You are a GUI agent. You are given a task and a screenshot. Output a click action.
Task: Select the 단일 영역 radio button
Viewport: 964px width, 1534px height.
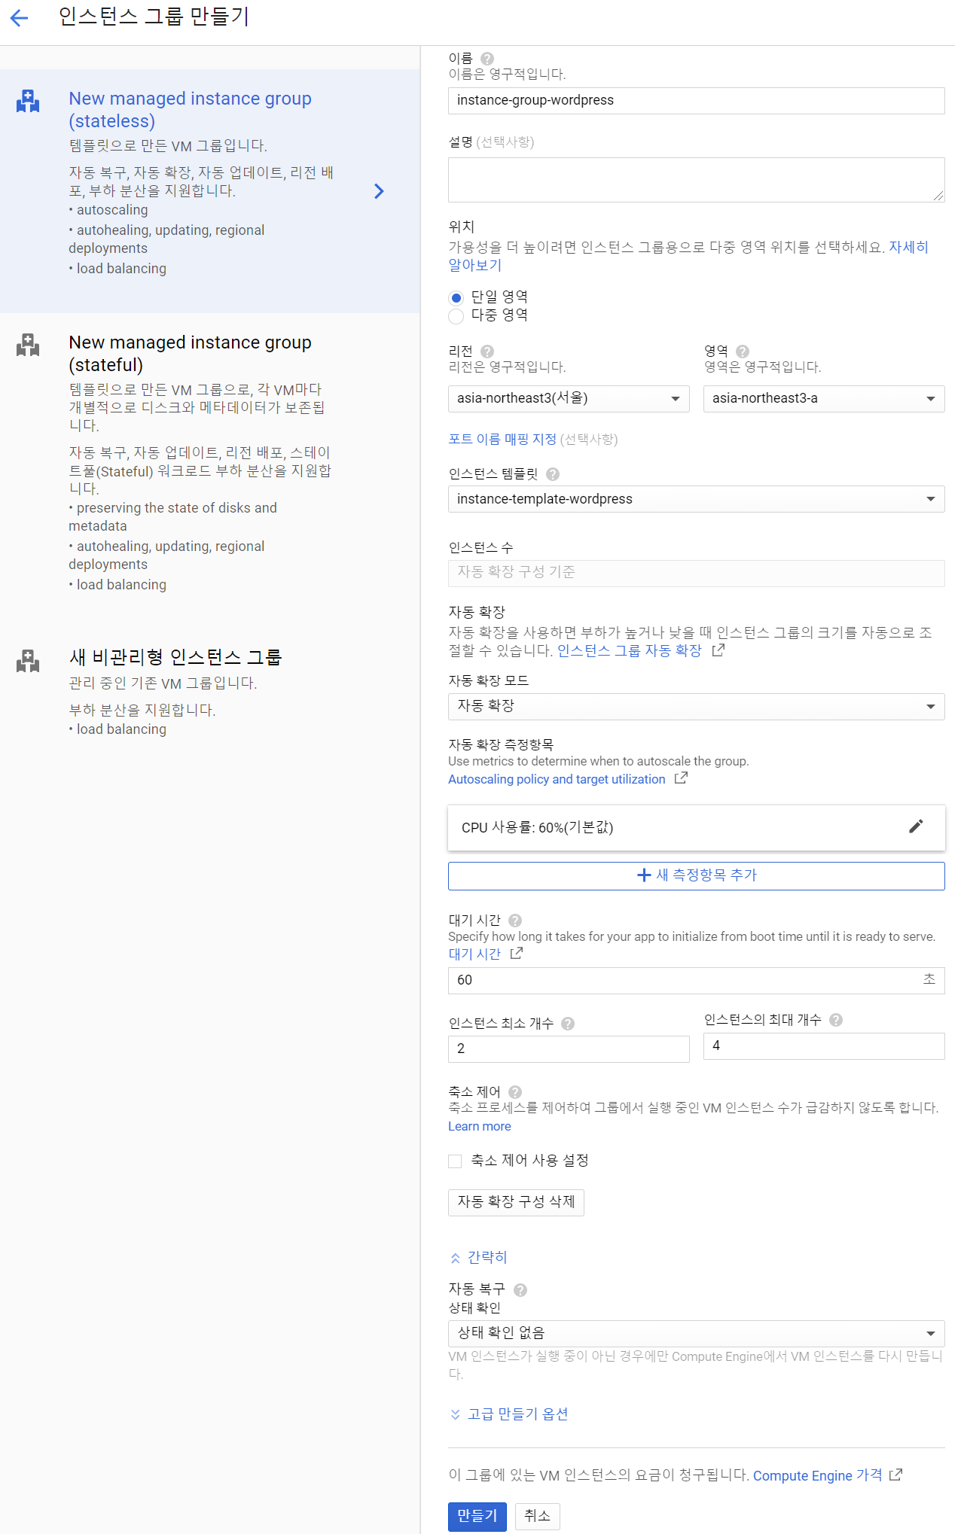(456, 298)
